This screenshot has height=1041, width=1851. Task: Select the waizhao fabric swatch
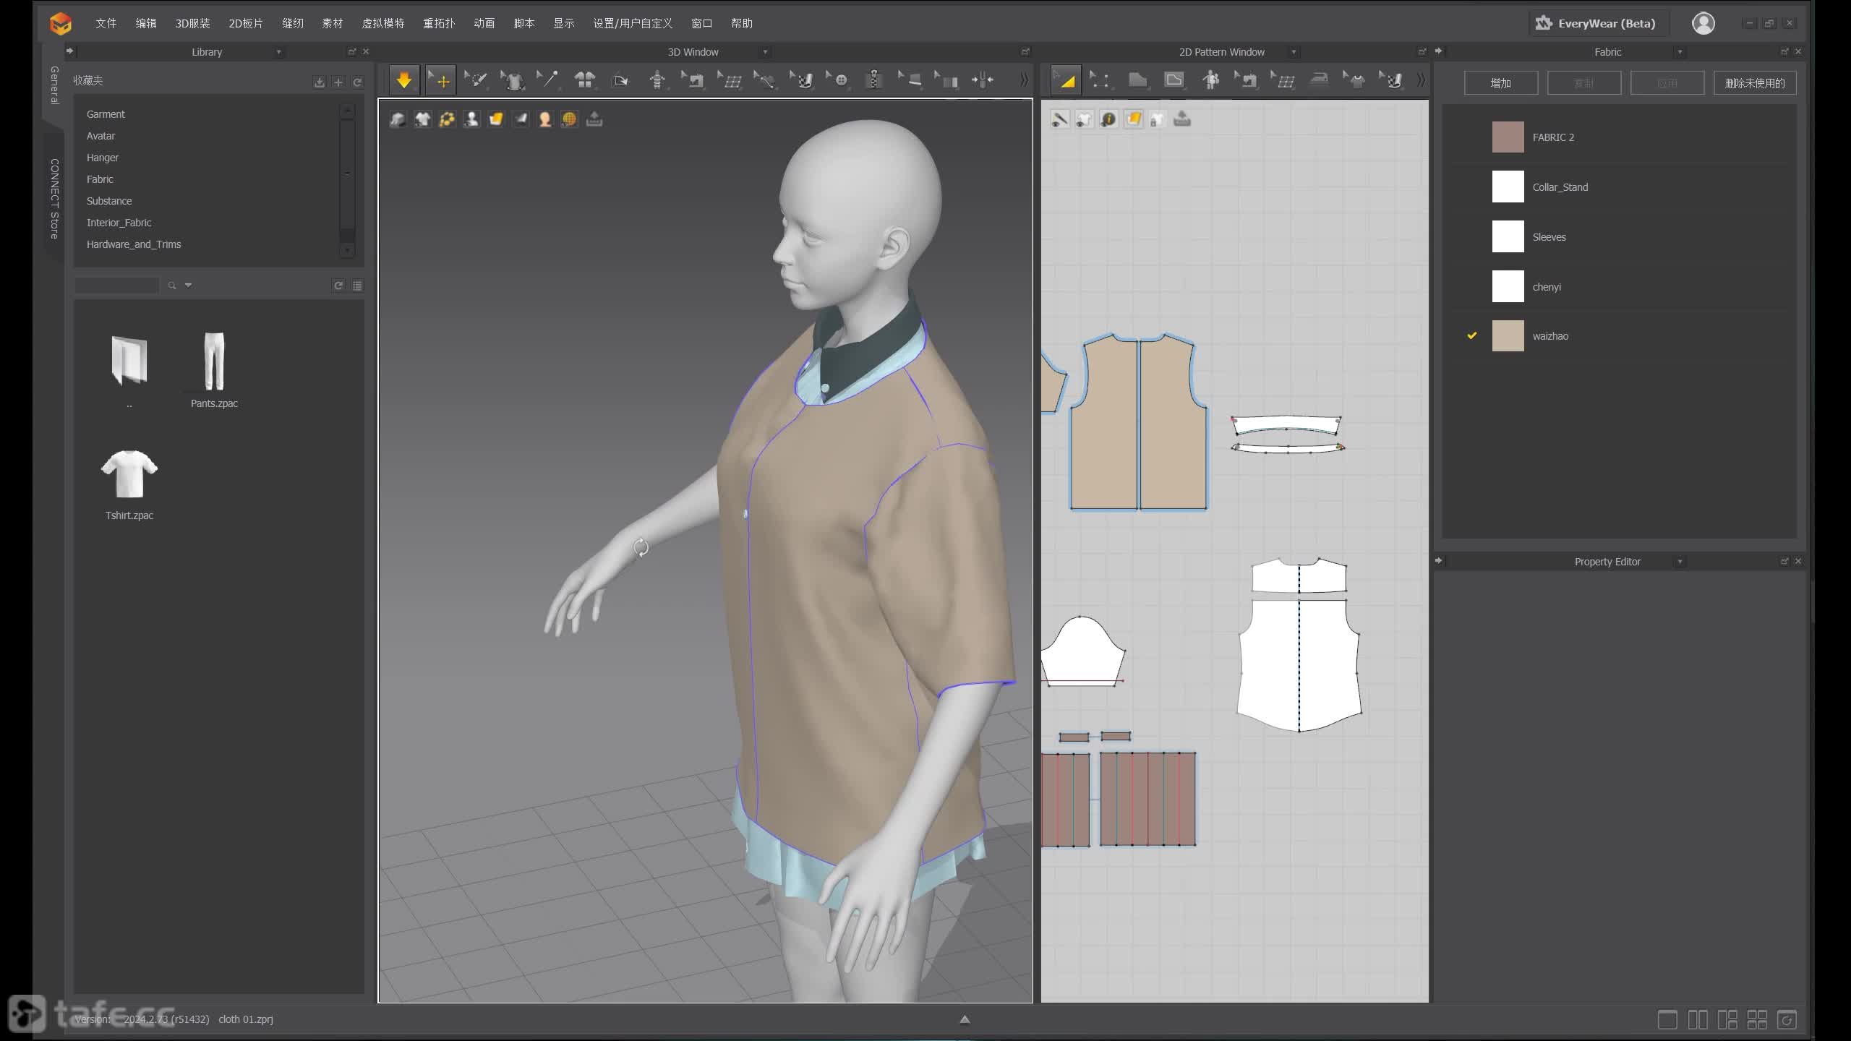[1508, 336]
